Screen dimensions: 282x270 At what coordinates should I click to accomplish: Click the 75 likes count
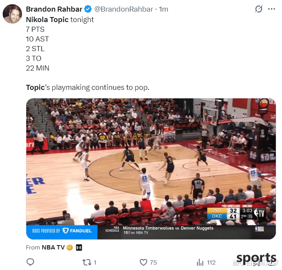pyautogui.click(x=153, y=262)
